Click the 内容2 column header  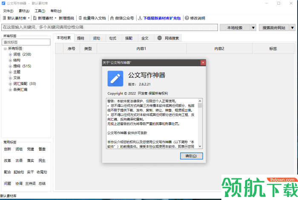coord(219,48)
